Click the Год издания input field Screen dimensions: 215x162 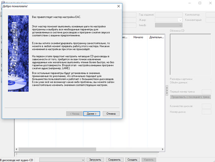point(169,15)
